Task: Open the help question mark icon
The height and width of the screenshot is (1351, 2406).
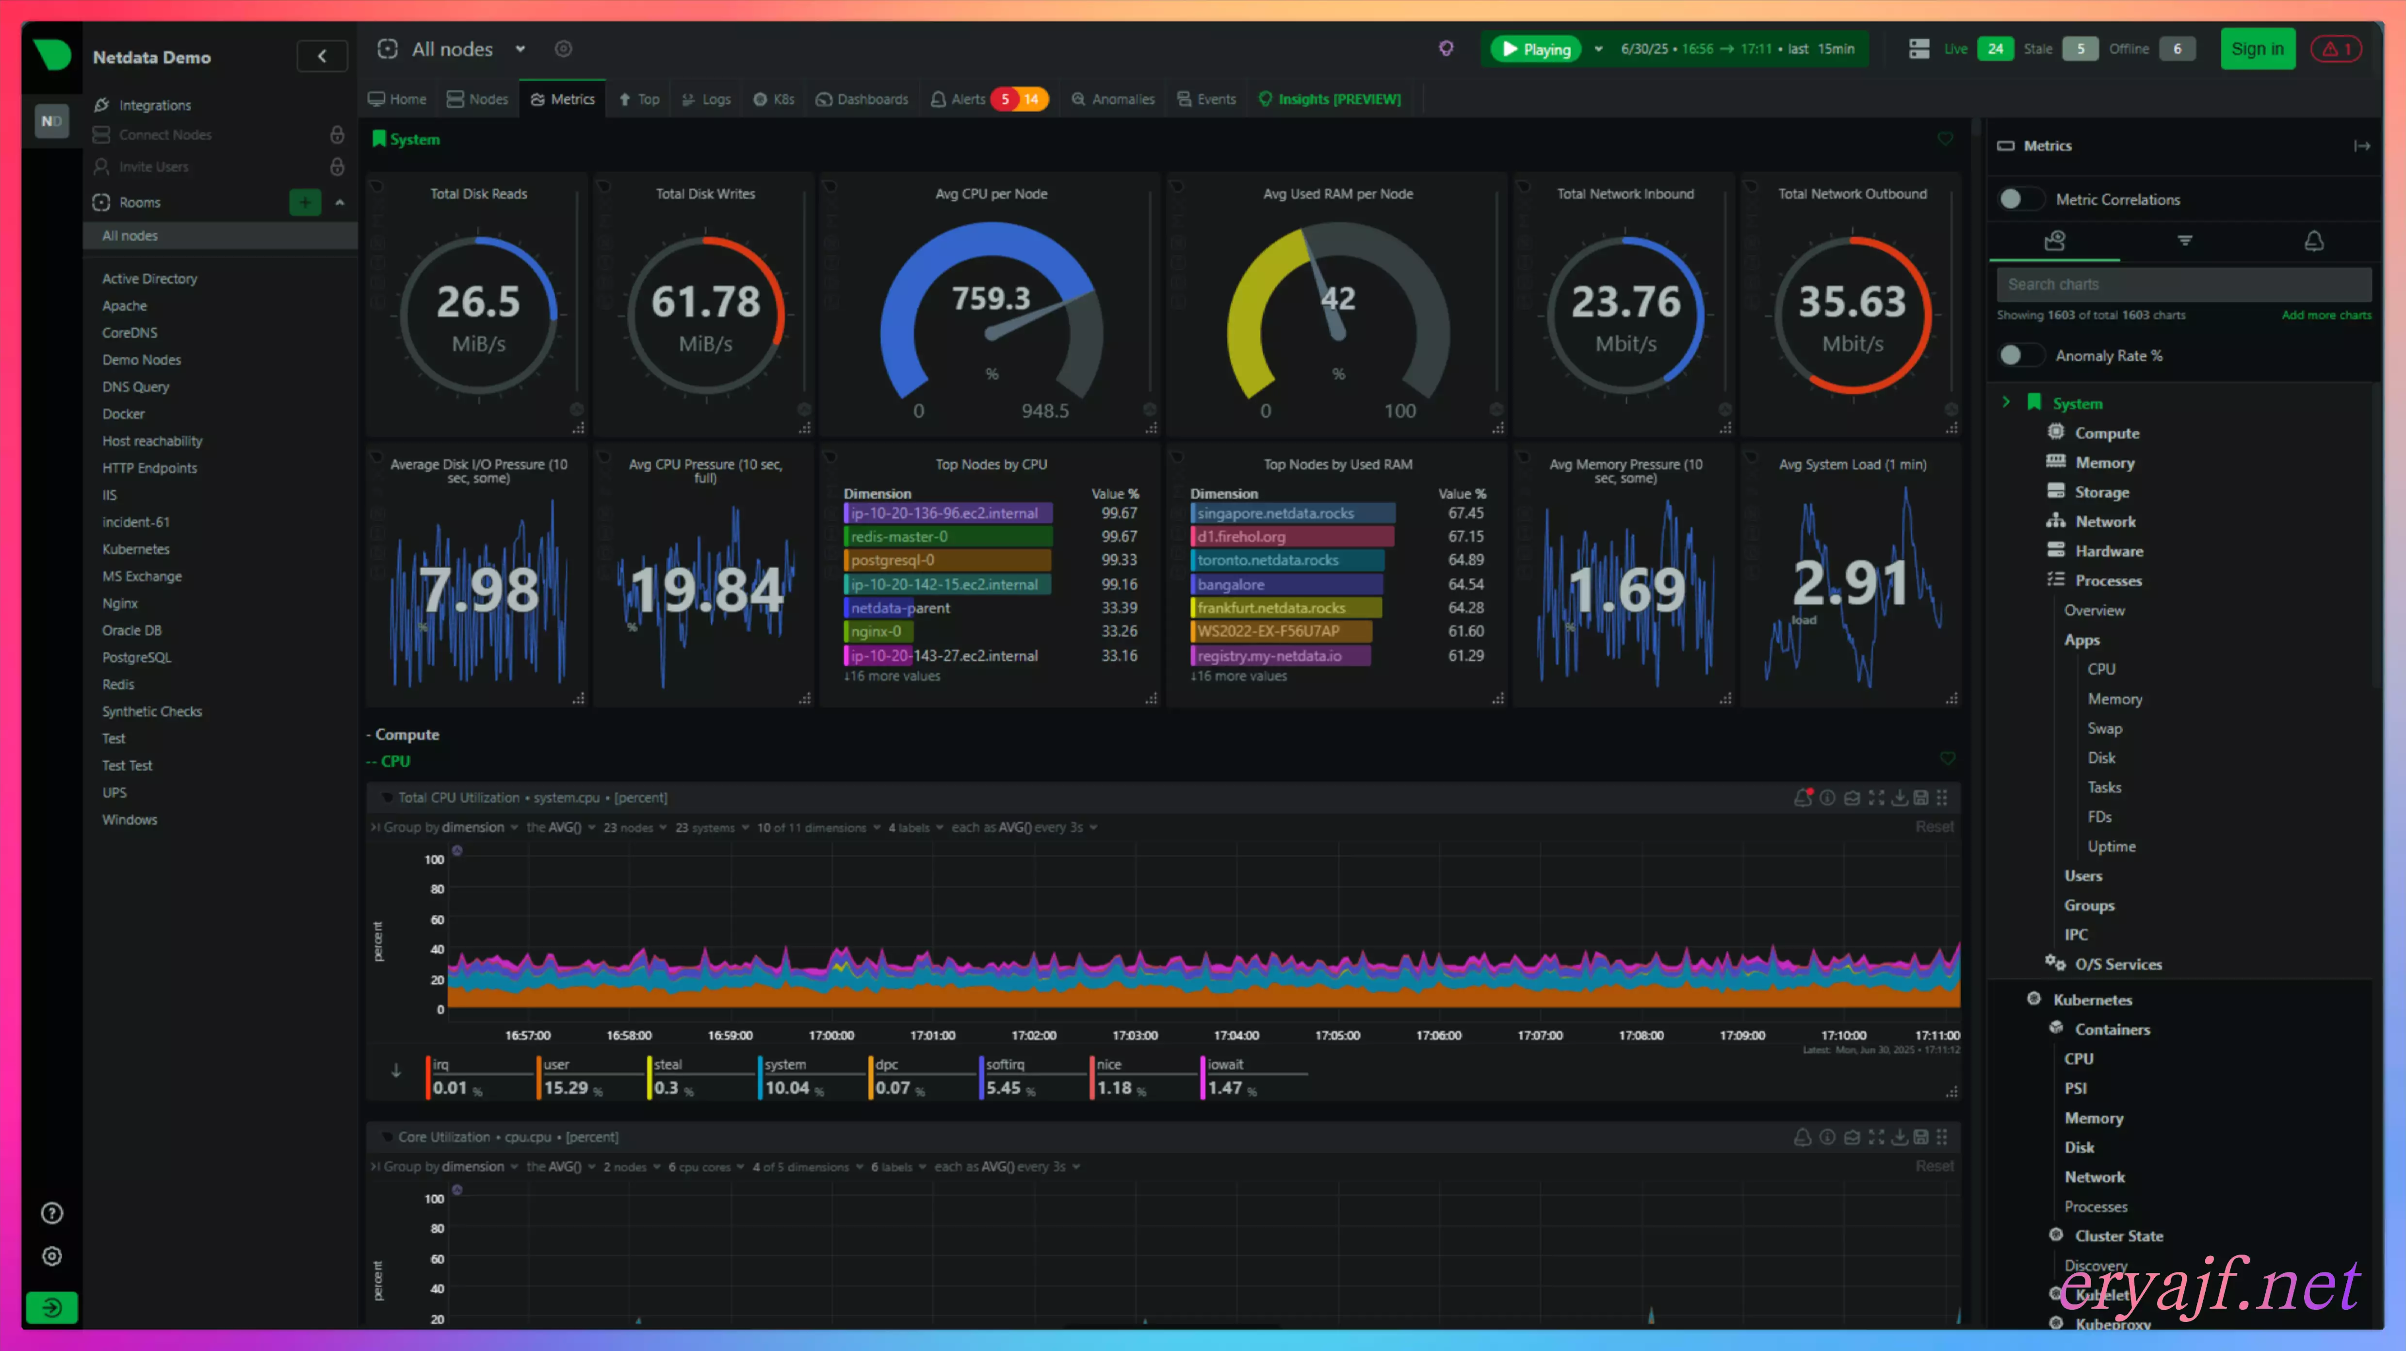Action: click(x=52, y=1213)
